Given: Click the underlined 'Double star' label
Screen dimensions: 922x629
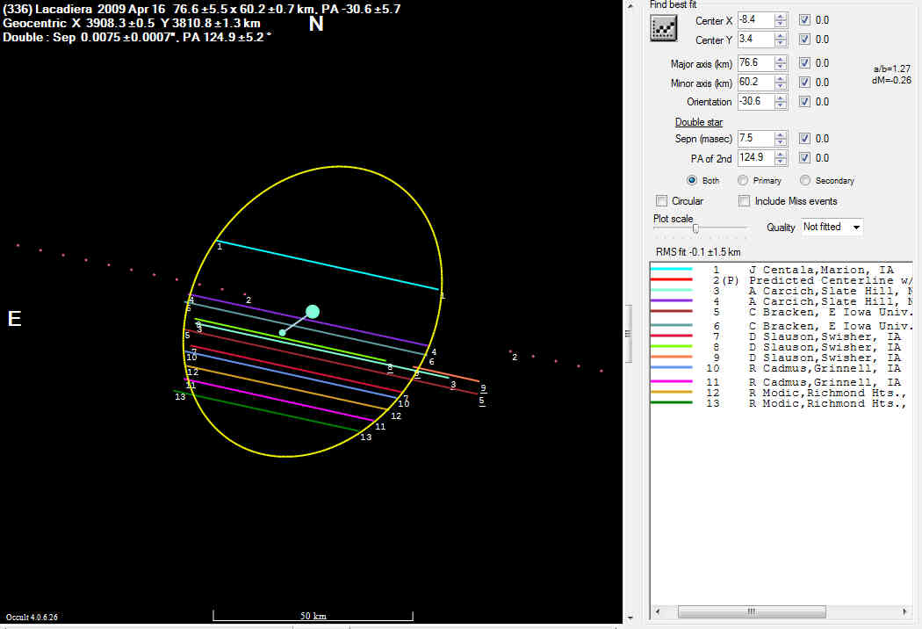Looking at the screenshot, I should (x=699, y=122).
